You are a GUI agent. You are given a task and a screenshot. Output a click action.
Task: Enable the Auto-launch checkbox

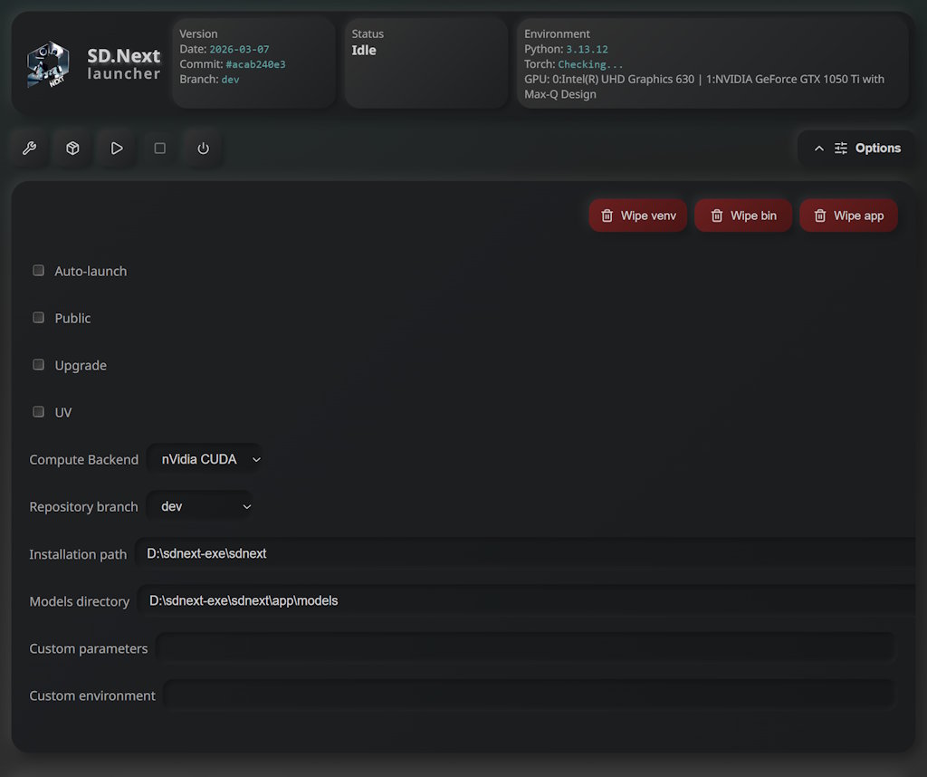[x=38, y=271]
